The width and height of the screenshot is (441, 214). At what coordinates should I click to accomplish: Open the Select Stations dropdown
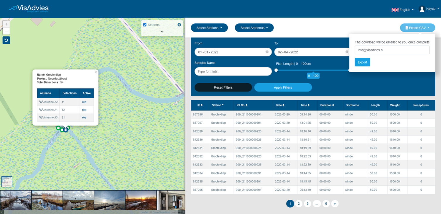[x=209, y=28]
